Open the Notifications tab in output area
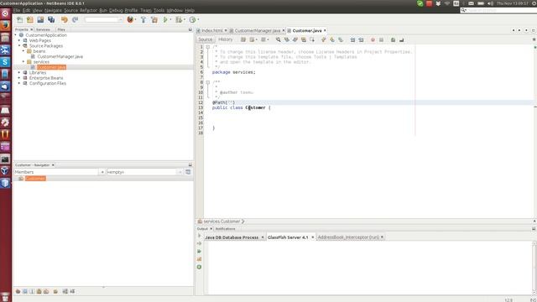This screenshot has height=302, width=537. pos(226,228)
